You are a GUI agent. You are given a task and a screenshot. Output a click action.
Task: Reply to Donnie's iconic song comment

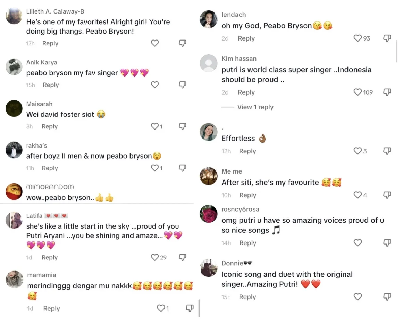247,297
